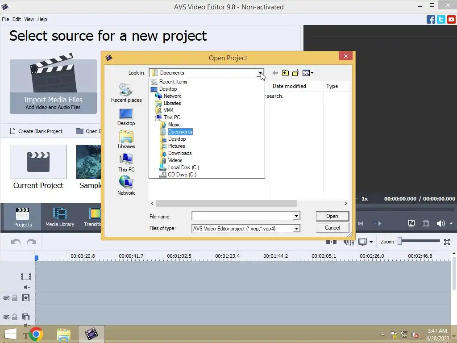457x343 pixels.
Task: Mute preview with the volume icon
Action: (440, 223)
